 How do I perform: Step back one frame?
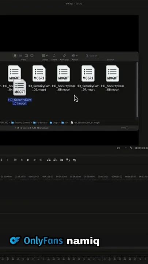point(22,160)
